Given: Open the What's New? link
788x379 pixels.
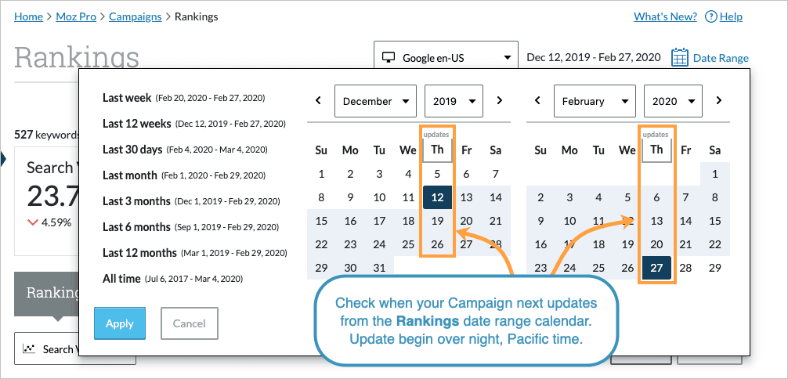Looking at the screenshot, I should point(665,16).
